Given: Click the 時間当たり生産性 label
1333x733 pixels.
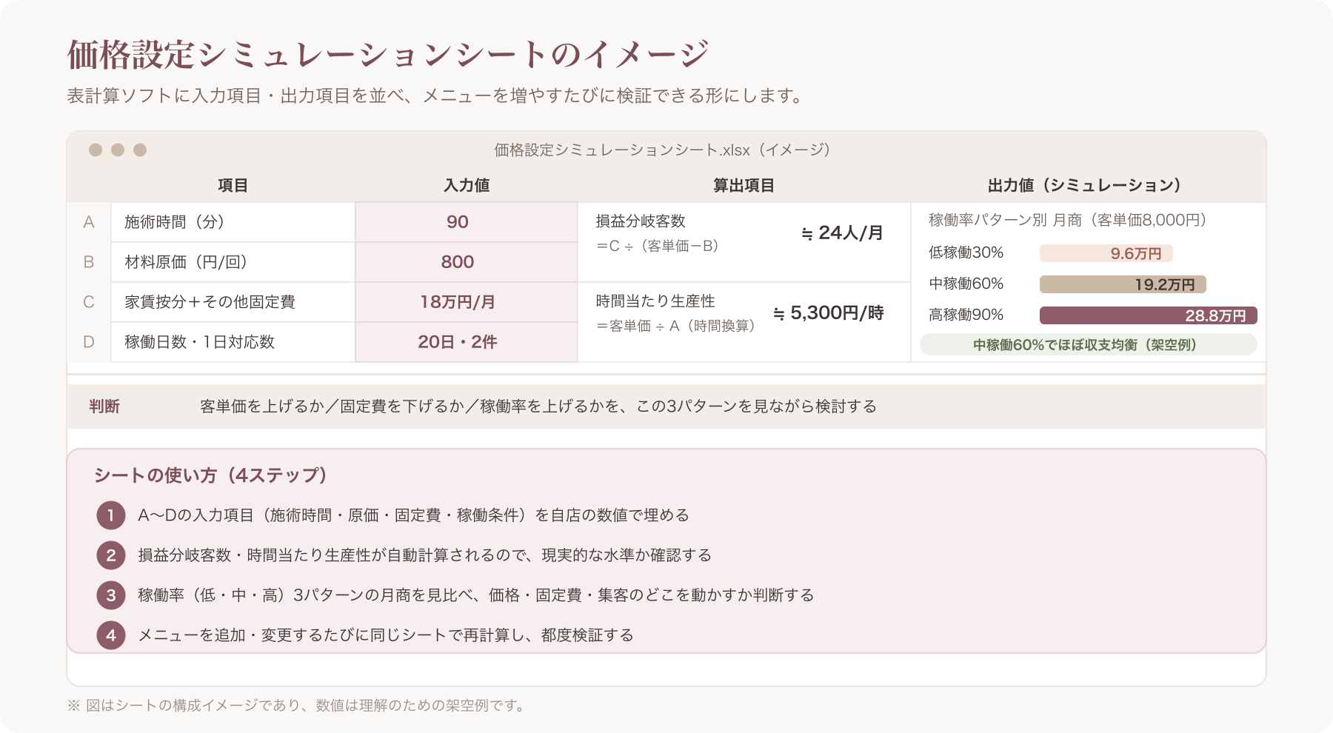Looking at the screenshot, I should tap(655, 301).
